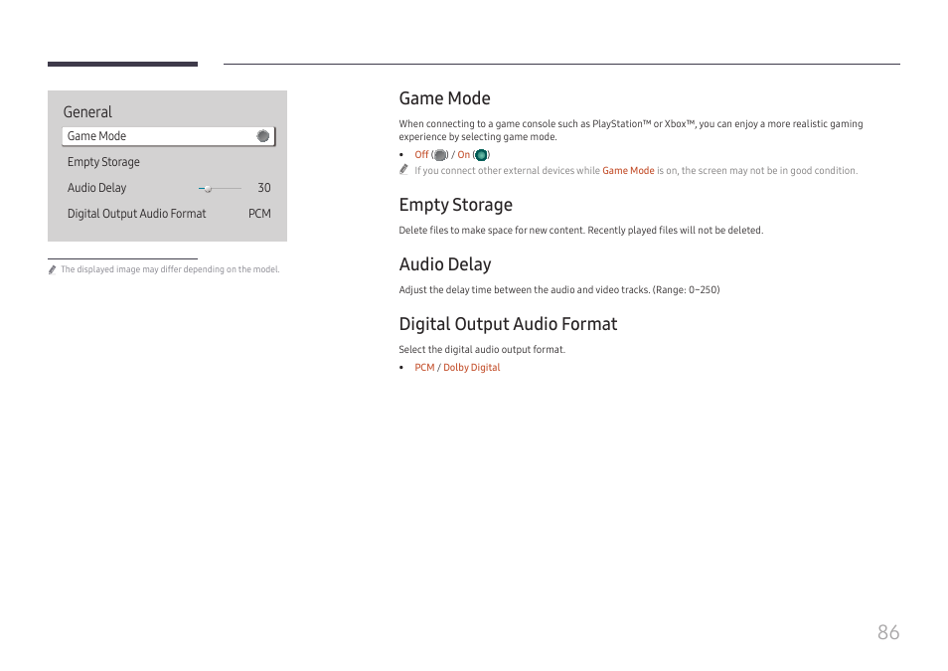The image size is (948, 671).
Task: Click the red PCM option text
Action: 424,367
